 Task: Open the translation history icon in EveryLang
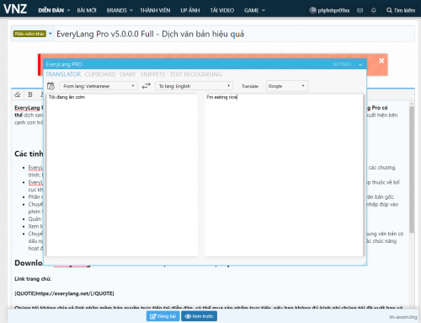[x=51, y=86]
